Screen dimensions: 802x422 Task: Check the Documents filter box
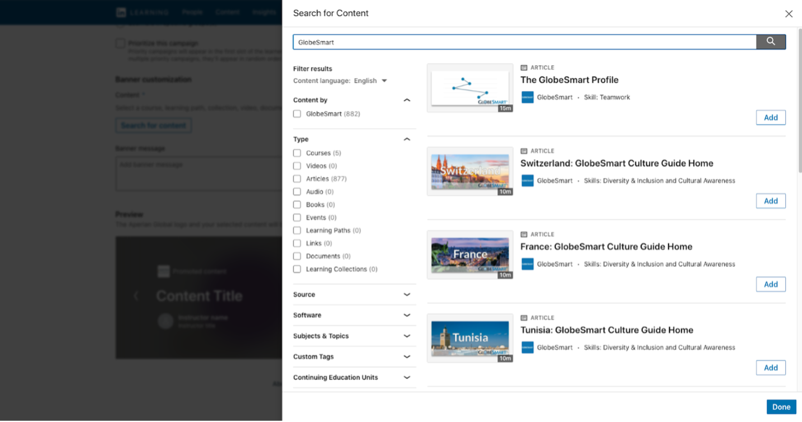[x=297, y=256]
